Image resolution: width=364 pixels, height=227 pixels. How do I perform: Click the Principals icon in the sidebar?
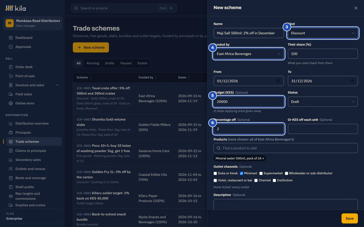pos(11,132)
